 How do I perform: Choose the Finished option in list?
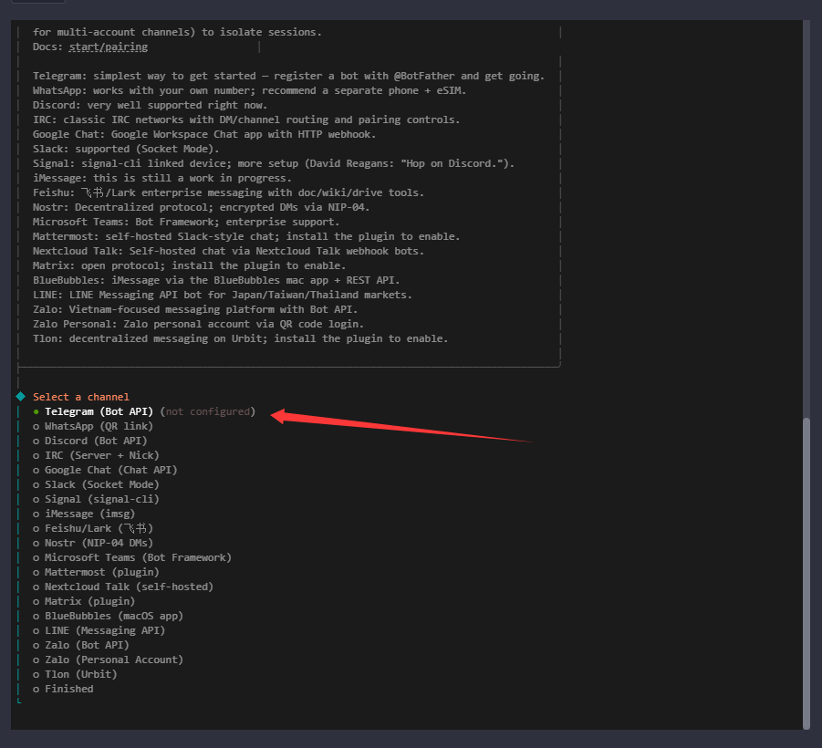click(x=68, y=689)
